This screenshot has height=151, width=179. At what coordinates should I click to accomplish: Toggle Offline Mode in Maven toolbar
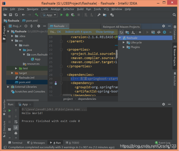(x=159, y=32)
